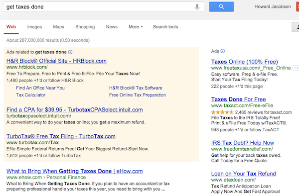Open Howard Jacobson account name
Image resolution: width=299 pixels, height=195 pixels.
(273, 6)
